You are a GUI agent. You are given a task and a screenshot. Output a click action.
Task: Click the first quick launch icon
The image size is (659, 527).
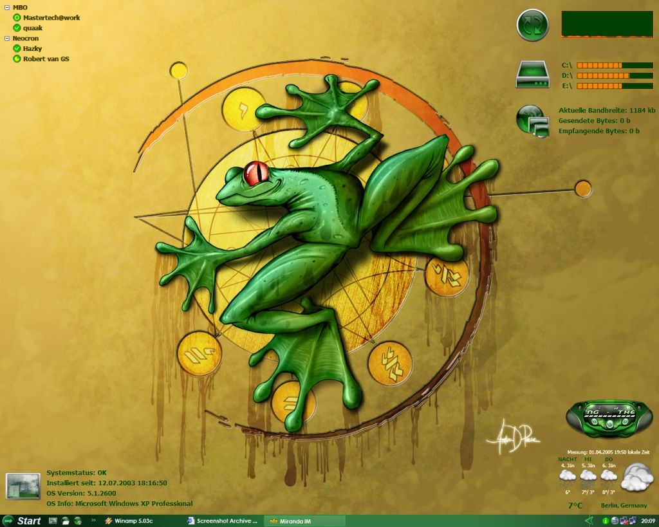click(53, 521)
